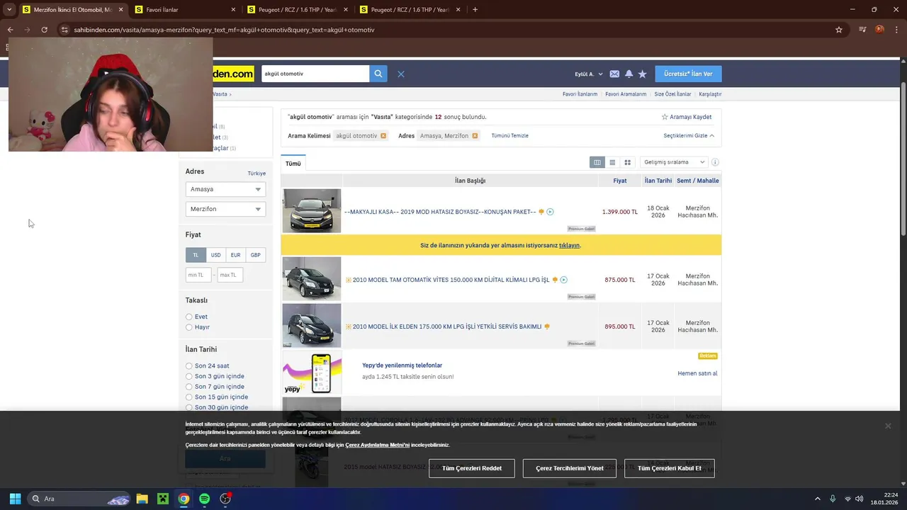Switch to grid gallery view icon
This screenshot has width=907, height=510.
click(x=627, y=162)
